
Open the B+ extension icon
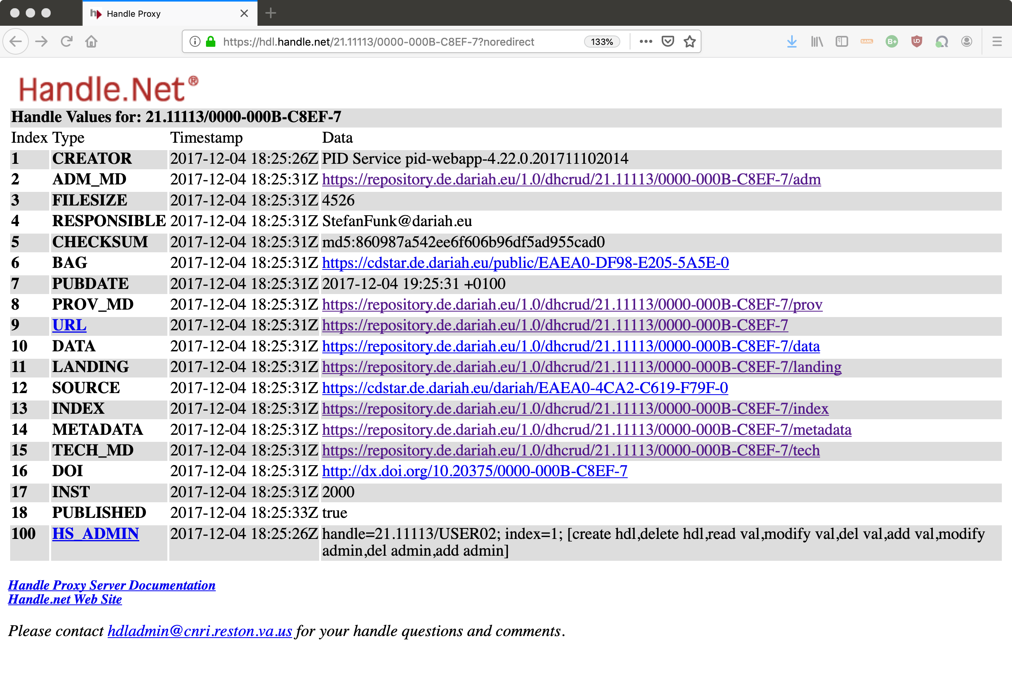pos(891,41)
